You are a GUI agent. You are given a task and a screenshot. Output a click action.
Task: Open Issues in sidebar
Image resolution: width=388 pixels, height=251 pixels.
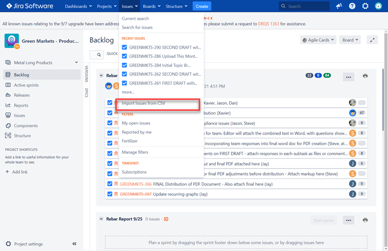point(19,115)
